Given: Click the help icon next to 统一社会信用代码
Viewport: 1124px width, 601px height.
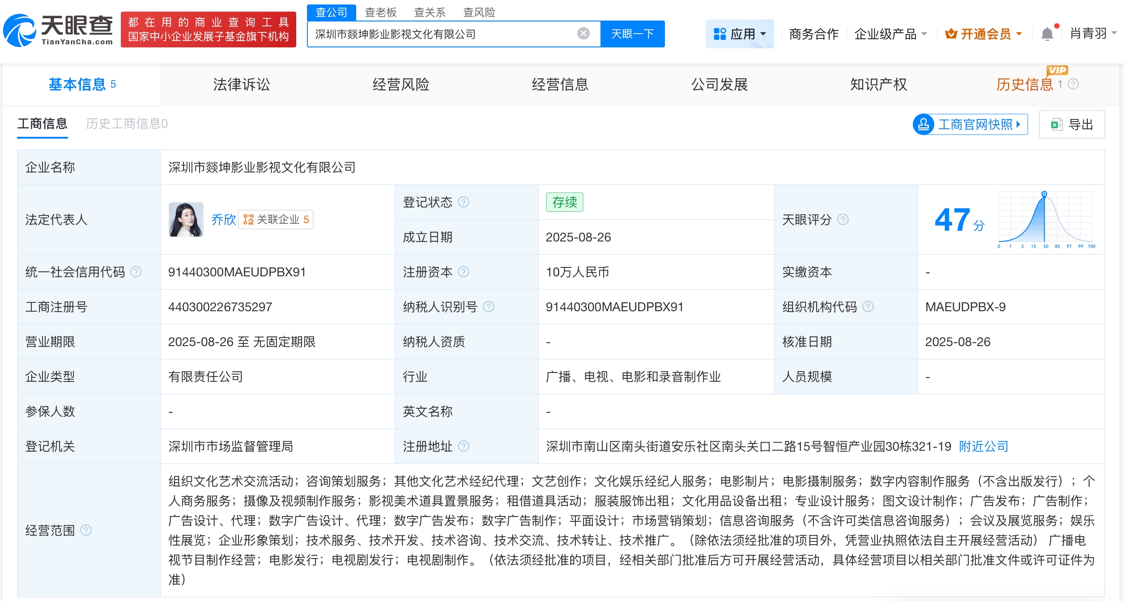Looking at the screenshot, I should 136,271.
